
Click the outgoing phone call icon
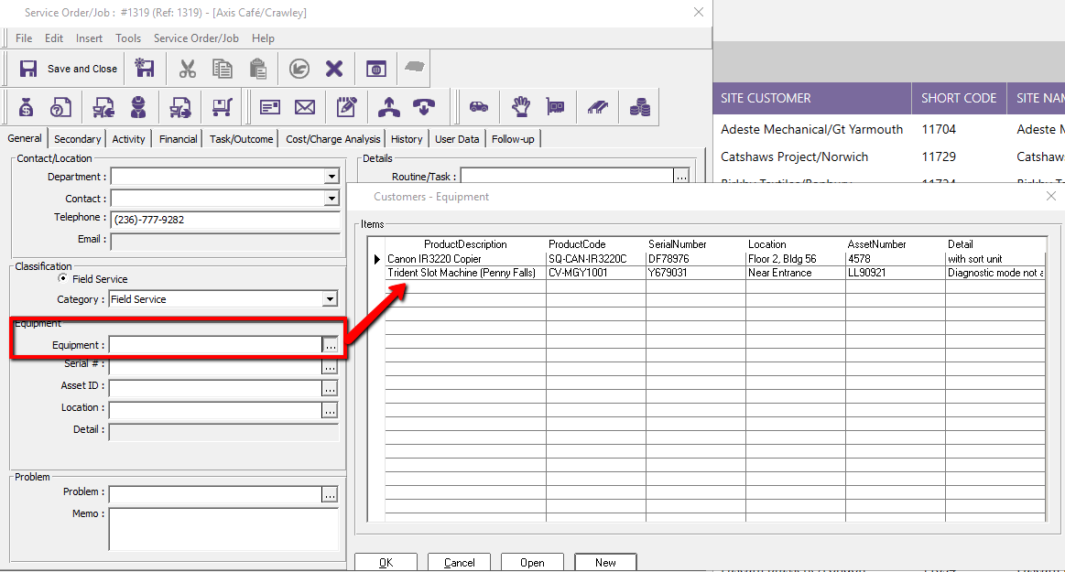click(388, 107)
